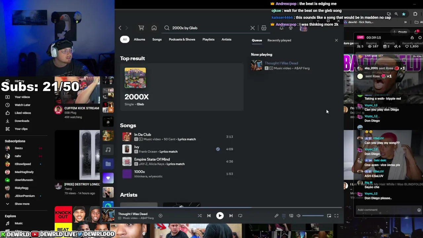
Task: Go back using the left arrow in the music app
Action: point(120,28)
